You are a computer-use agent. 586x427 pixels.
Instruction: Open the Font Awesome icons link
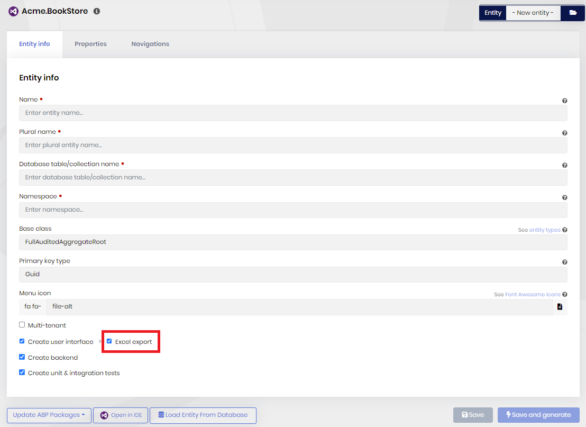point(533,294)
